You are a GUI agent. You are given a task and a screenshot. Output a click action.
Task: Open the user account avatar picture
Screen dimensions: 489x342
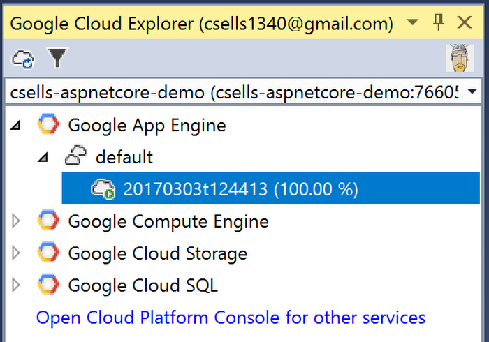[460, 58]
